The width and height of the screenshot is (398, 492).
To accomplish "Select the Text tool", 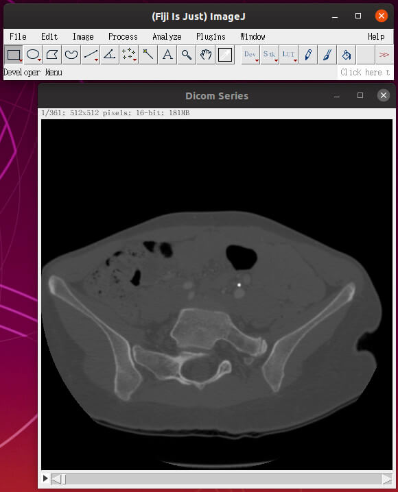I will click(x=167, y=55).
